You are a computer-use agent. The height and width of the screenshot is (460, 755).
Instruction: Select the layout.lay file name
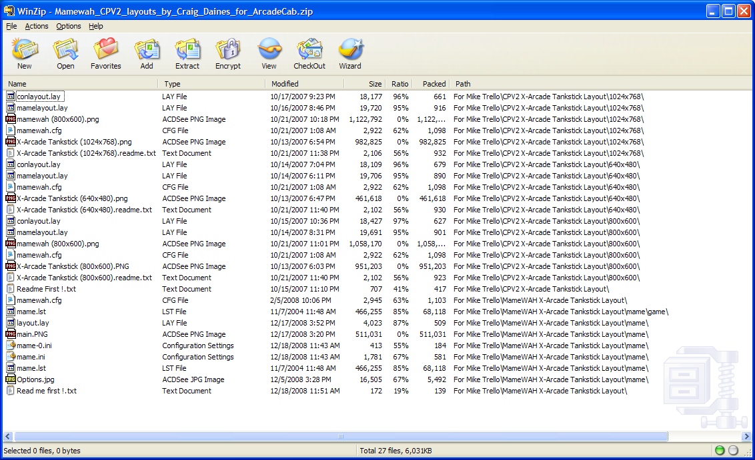click(33, 322)
